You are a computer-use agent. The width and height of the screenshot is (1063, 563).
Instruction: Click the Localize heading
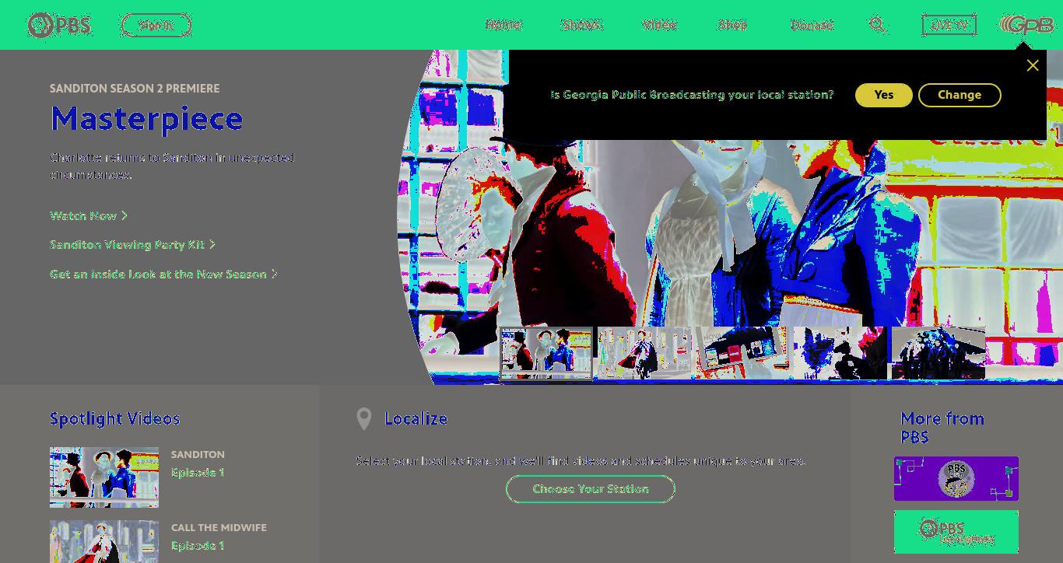tap(416, 418)
